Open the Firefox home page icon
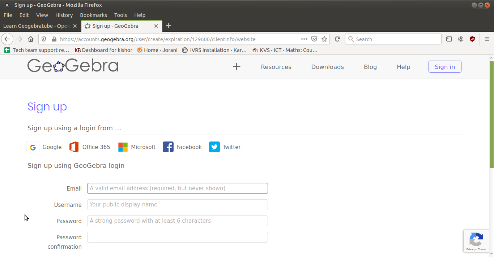This screenshot has height=257, width=494. click(x=31, y=39)
